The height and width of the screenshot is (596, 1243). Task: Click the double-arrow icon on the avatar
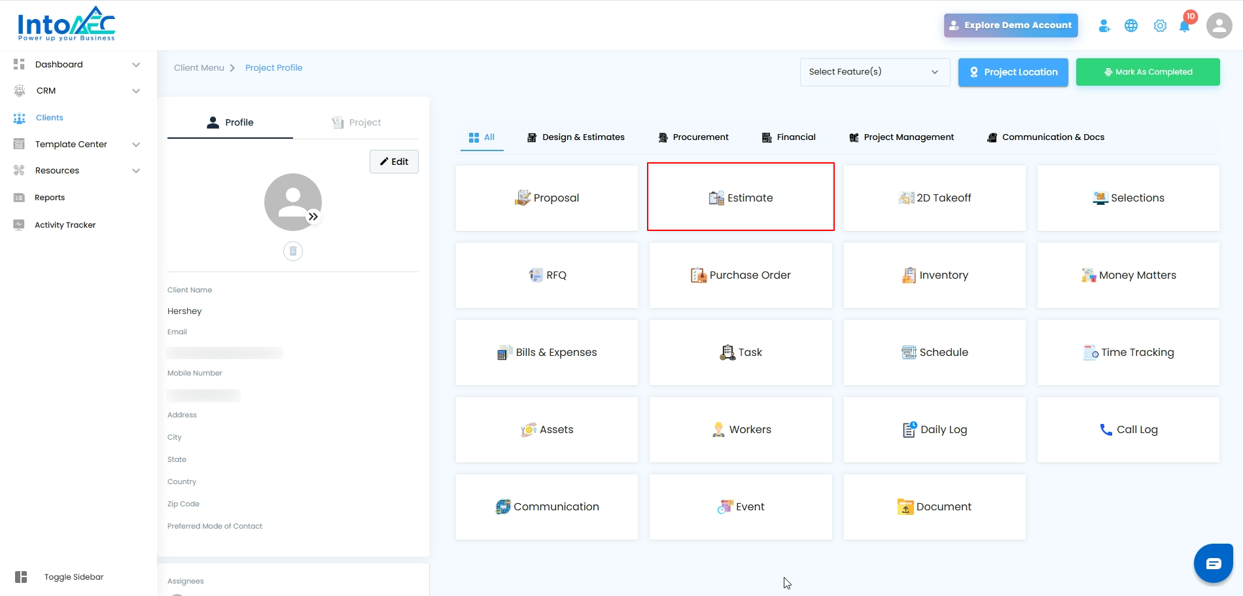pyautogui.click(x=313, y=217)
